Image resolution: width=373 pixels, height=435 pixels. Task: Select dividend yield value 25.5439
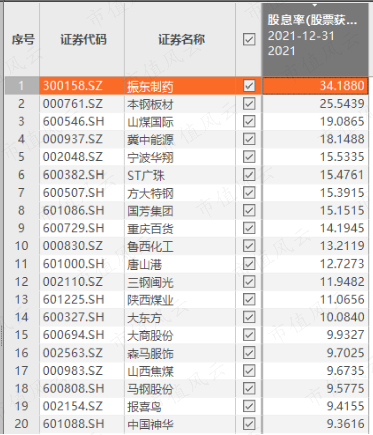(x=342, y=104)
